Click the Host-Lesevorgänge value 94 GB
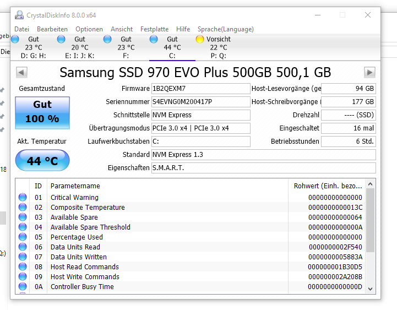Image resolution: width=397 pixels, height=310 pixels. tap(349, 89)
